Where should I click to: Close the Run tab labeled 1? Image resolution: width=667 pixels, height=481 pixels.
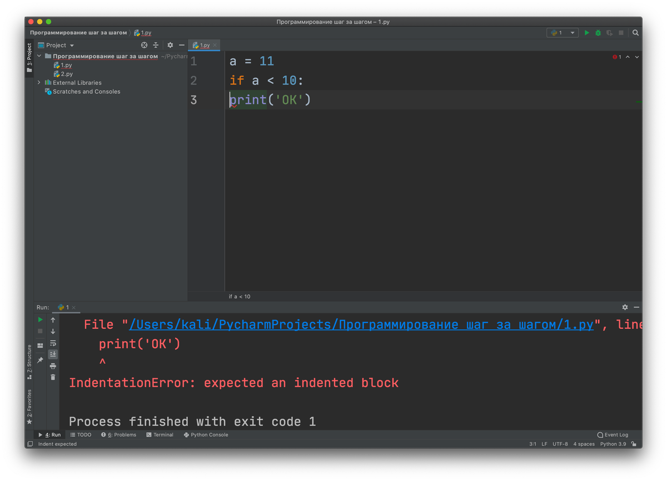pyautogui.click(x=73, y=307)
